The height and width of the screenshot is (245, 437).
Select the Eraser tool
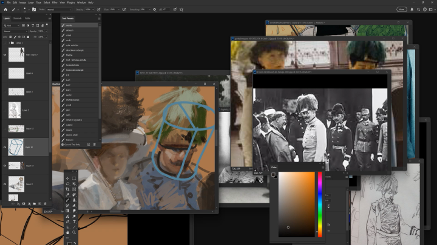click(74, 206)
